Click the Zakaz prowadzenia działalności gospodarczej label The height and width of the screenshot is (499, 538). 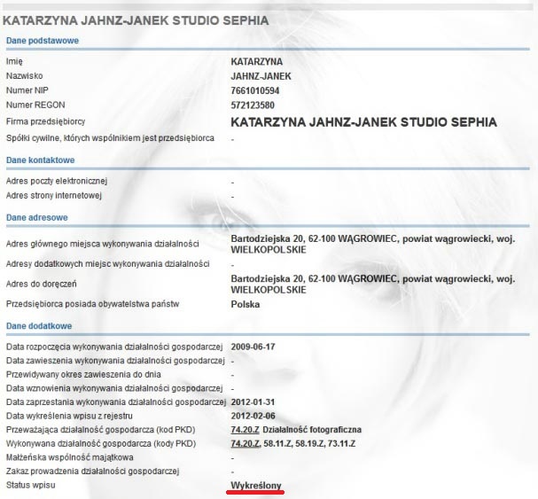click(x=92, y=472)
